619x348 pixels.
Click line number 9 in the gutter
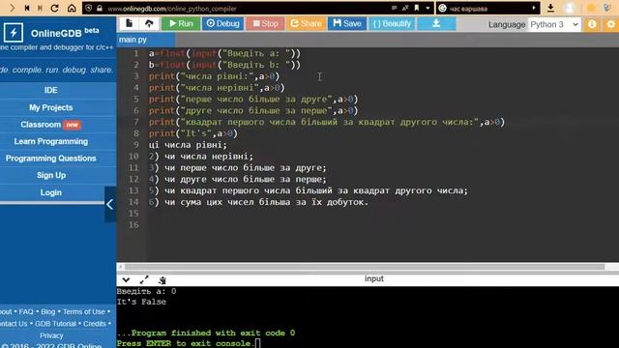click(x=135, y=145)
